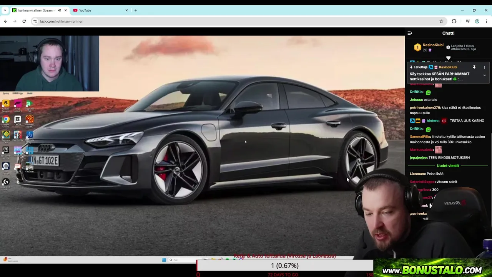Image resolution: width=492 pixels, height=277 pixels.
Task: Close the kuhlmanvirallinen Stream tab
Action: click(65, 10)
